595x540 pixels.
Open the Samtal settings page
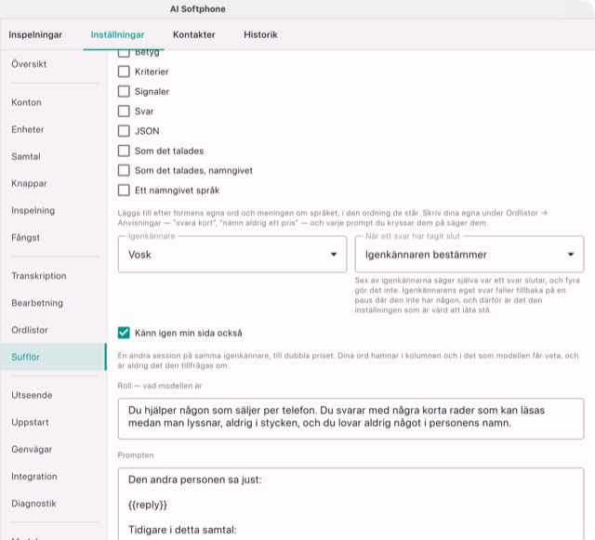tap(53, 156)
